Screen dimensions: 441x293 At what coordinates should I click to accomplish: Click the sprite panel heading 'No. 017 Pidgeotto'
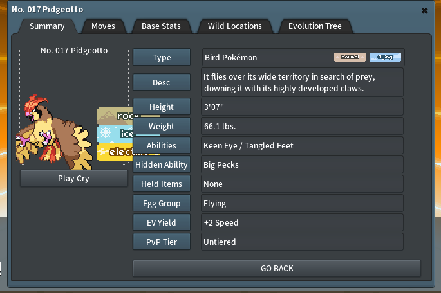point(74,51)
